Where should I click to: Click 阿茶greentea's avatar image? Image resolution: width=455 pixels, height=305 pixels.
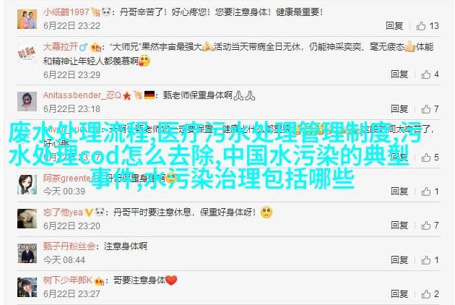point(27,184)
